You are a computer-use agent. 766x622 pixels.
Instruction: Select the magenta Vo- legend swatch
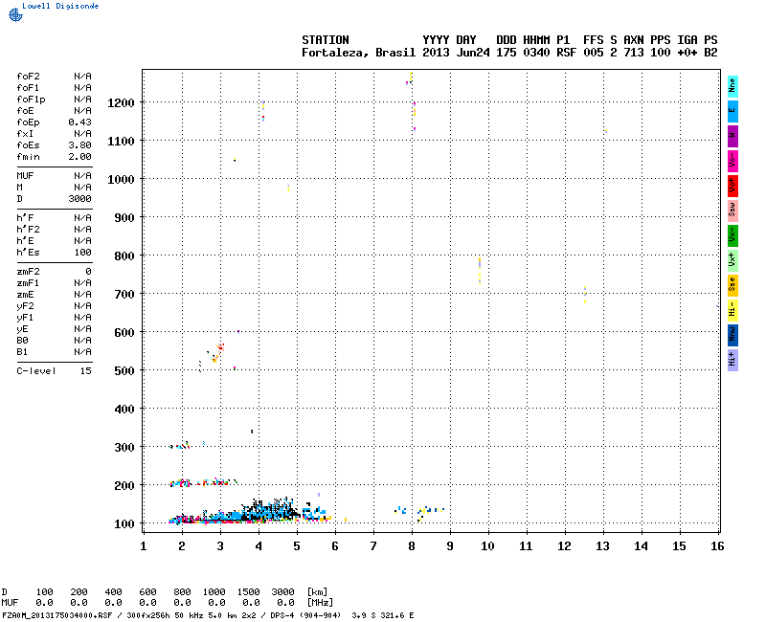pos(732,160)
